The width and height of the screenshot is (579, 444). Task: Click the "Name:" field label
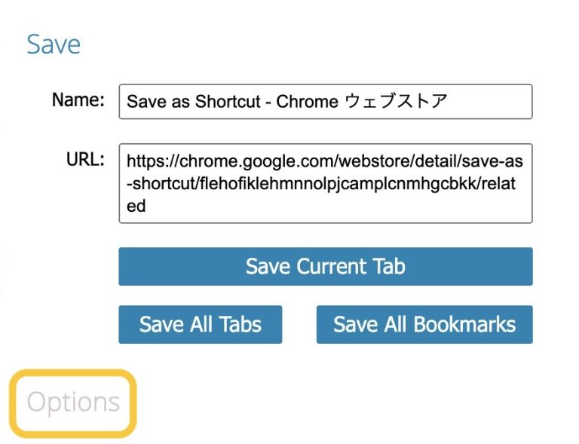(78, 100)
